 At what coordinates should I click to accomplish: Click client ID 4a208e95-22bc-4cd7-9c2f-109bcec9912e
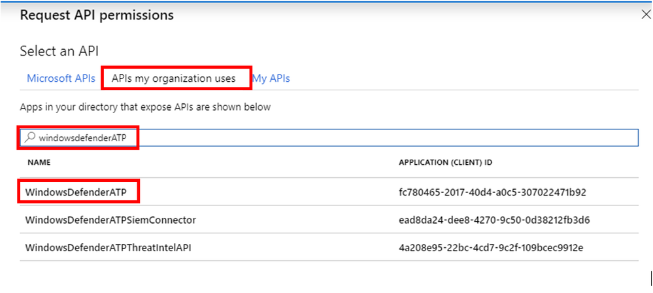(x=491, y=248)
